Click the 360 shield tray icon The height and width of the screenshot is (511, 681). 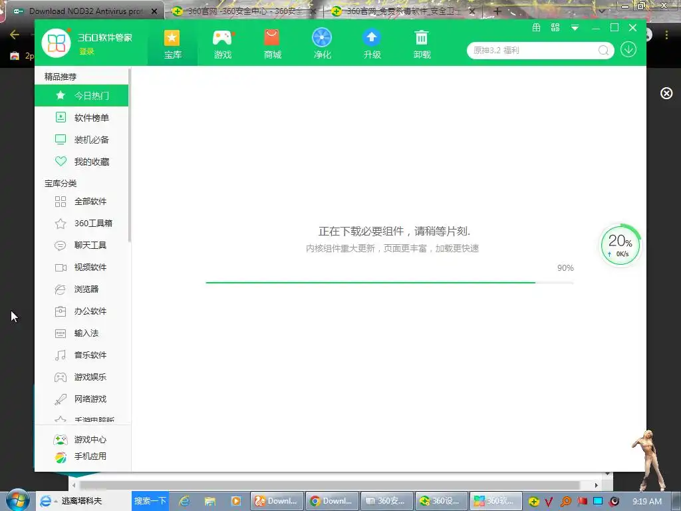tap(533, 502)
